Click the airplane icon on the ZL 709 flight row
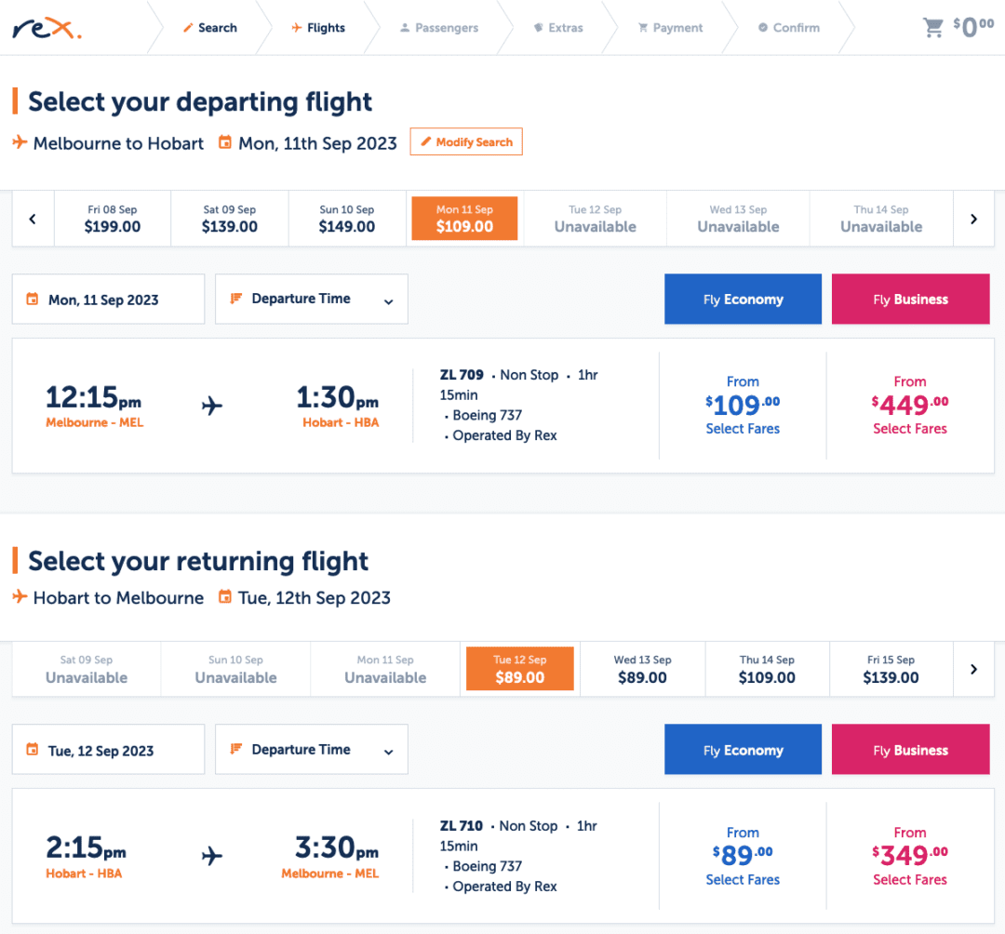Viewport: 1005px width, 934px height. coord(211,406)
